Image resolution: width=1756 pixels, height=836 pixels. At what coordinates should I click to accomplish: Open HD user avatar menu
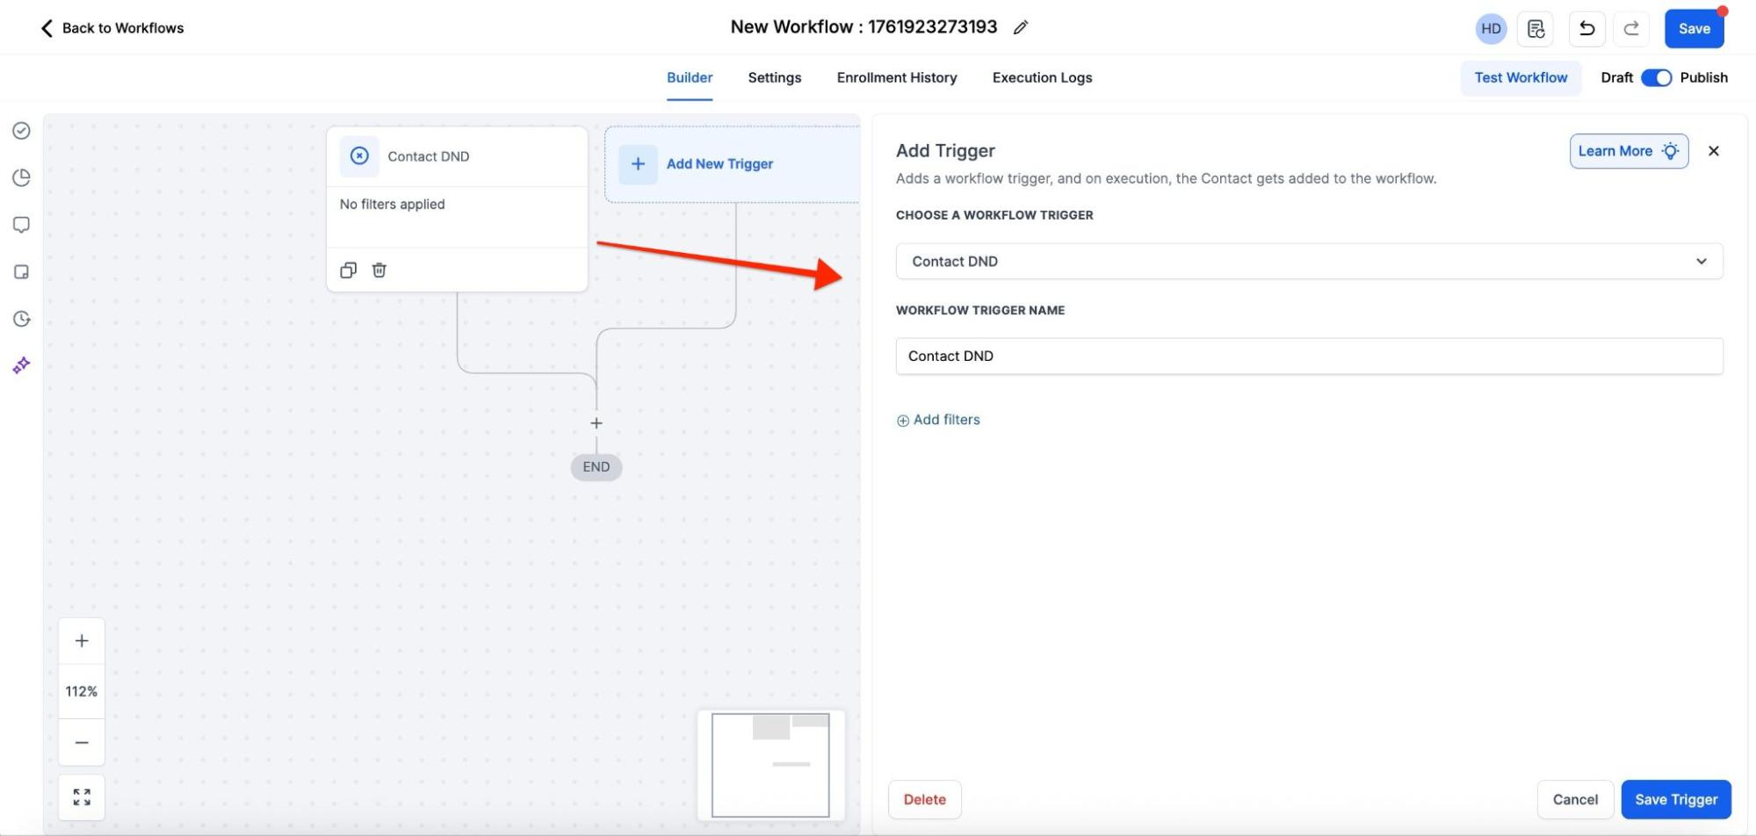pos(1491,29)
